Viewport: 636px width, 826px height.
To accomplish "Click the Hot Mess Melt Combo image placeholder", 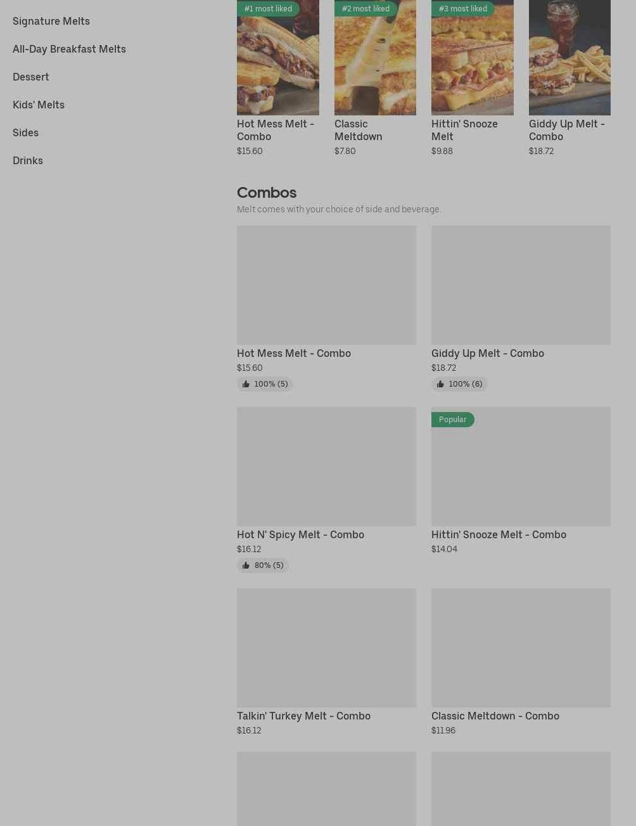I will (x=326, y=285).
